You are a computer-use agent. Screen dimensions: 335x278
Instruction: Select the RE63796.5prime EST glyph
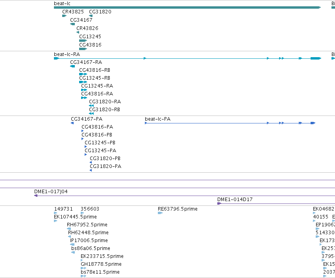coord(160,213)
